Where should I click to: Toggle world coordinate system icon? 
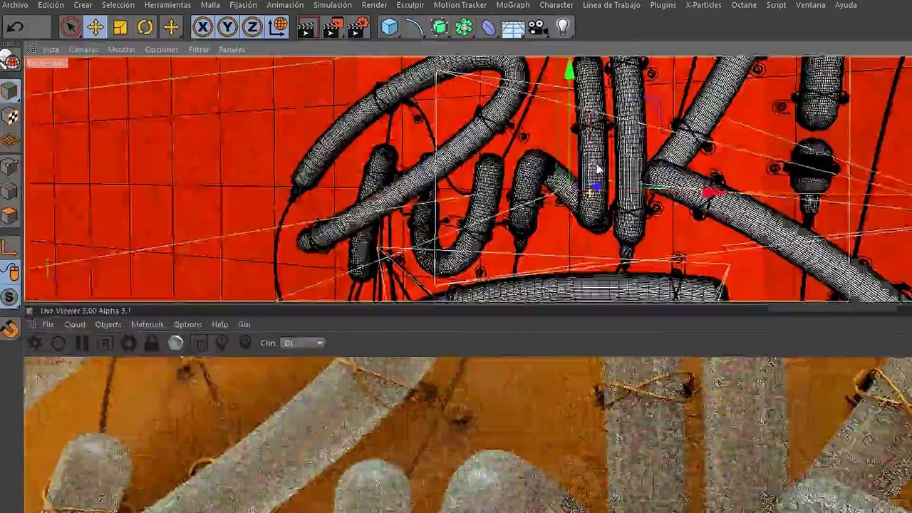click(x=278, y=28)
